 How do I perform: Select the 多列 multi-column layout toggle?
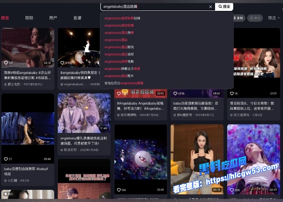[x=239, y=18]
